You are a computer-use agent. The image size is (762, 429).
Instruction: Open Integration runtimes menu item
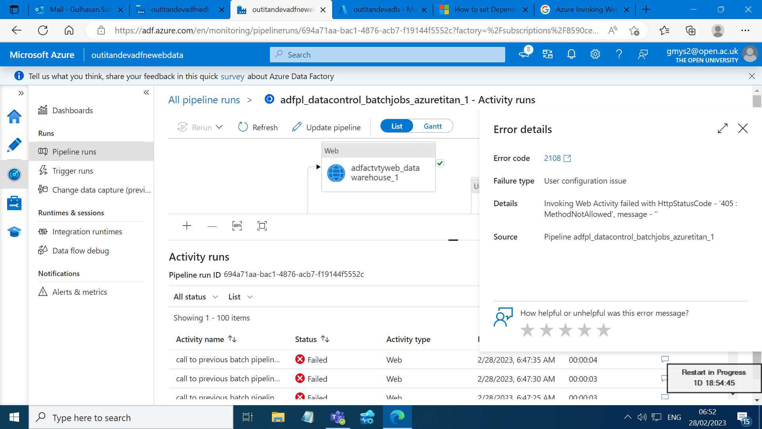[x=87, y=232]
